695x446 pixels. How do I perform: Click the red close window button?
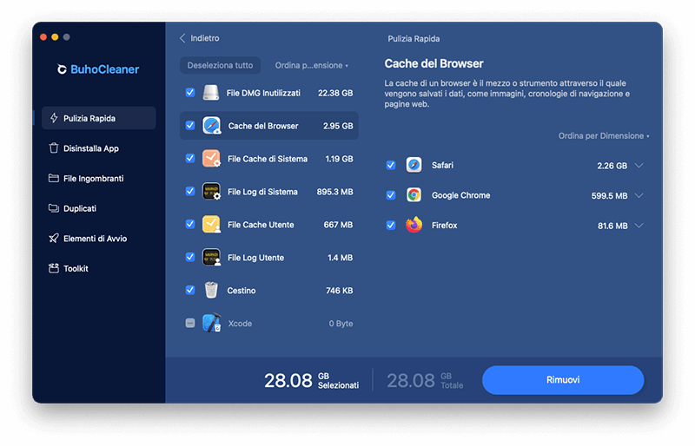point(43,36)
